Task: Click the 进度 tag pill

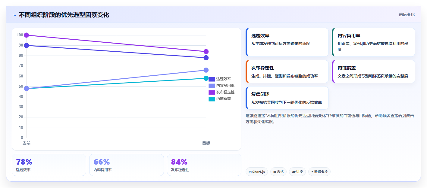Action: [x=297, y=172]
